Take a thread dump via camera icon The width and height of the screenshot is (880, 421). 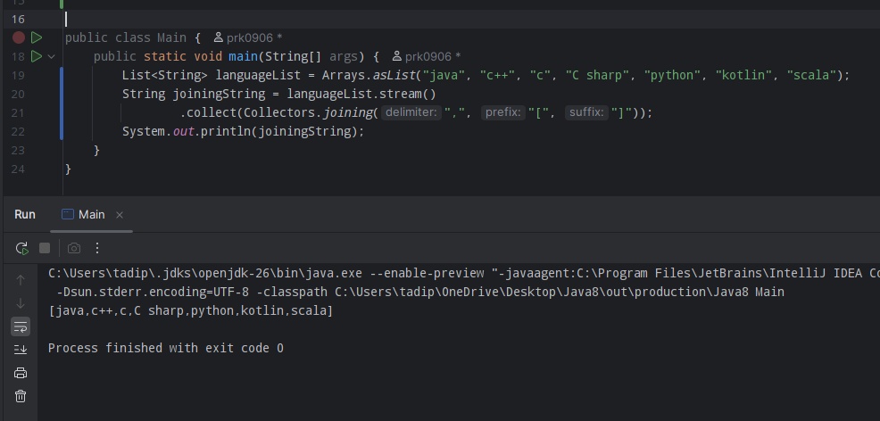click(x=73, y=248)
